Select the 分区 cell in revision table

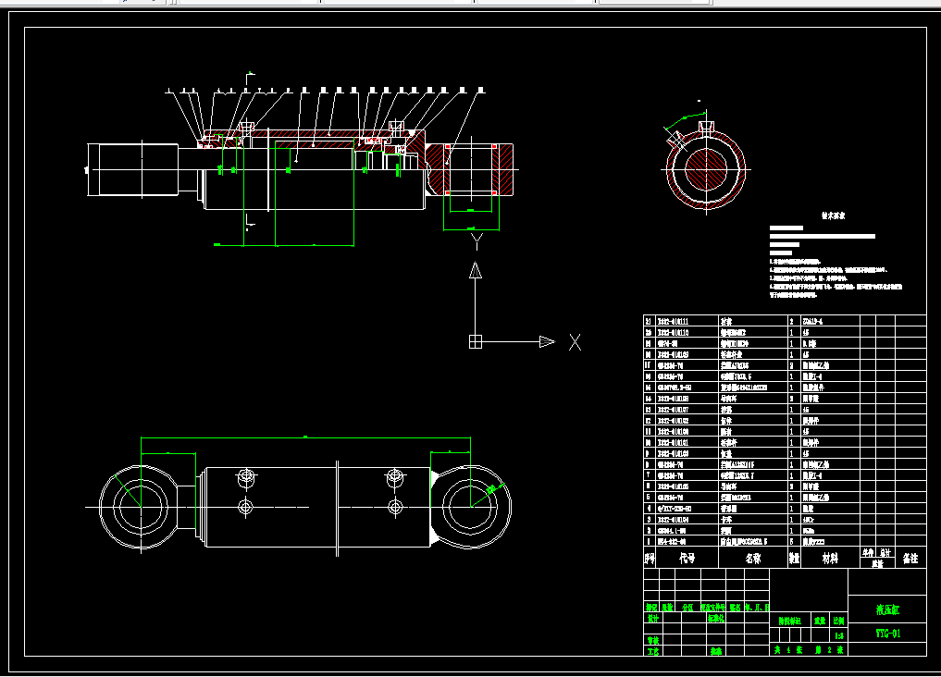687,608
